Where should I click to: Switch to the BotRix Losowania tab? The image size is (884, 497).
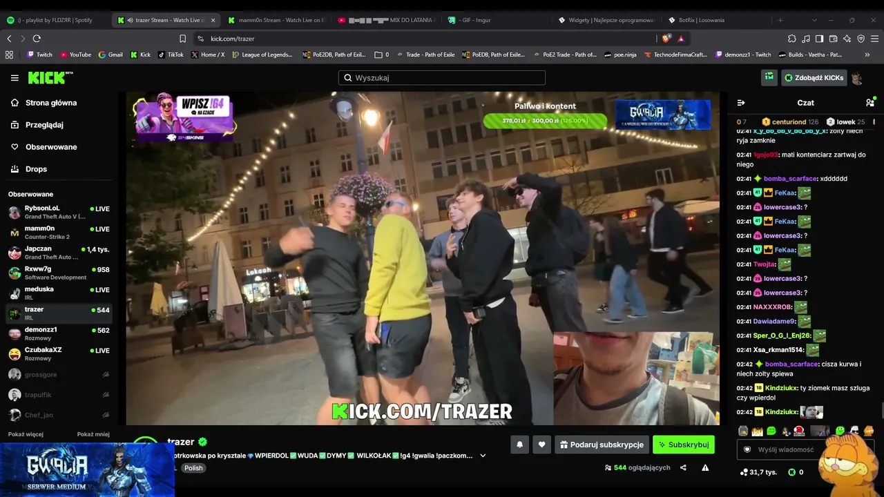tap(717, 20)
